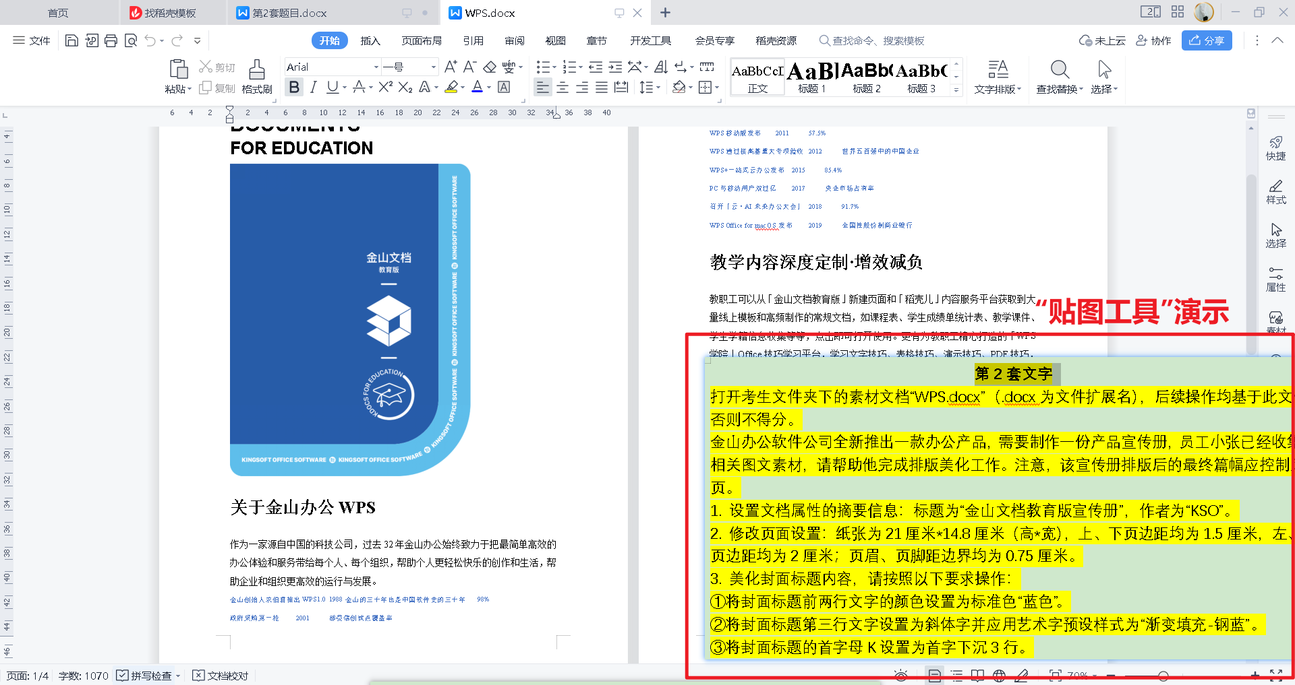Open the 快捷 shortcut pane in right sidebar

pyautogui.click(x=1275, y=148)
